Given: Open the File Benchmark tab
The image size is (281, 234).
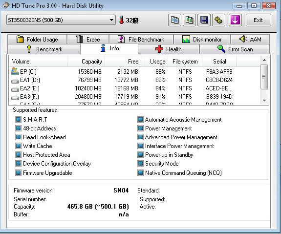Looking at the screenshot, I should pos(141,39).
